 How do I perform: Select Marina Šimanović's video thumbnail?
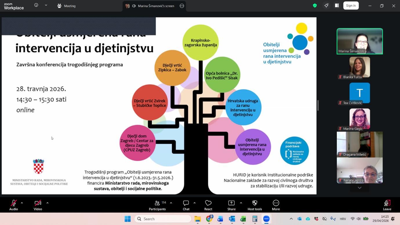point(359,41)
